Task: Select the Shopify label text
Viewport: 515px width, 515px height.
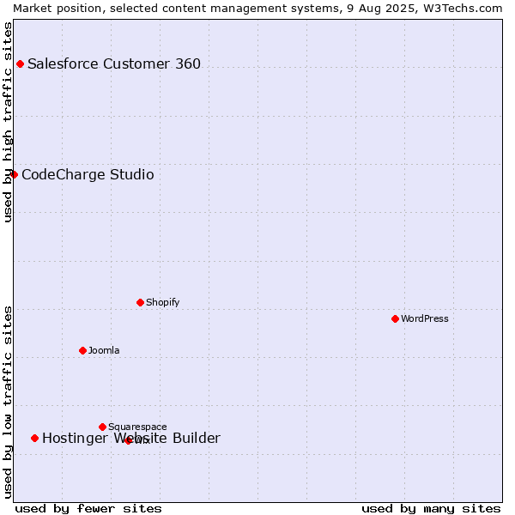Action: coord(162,302)
